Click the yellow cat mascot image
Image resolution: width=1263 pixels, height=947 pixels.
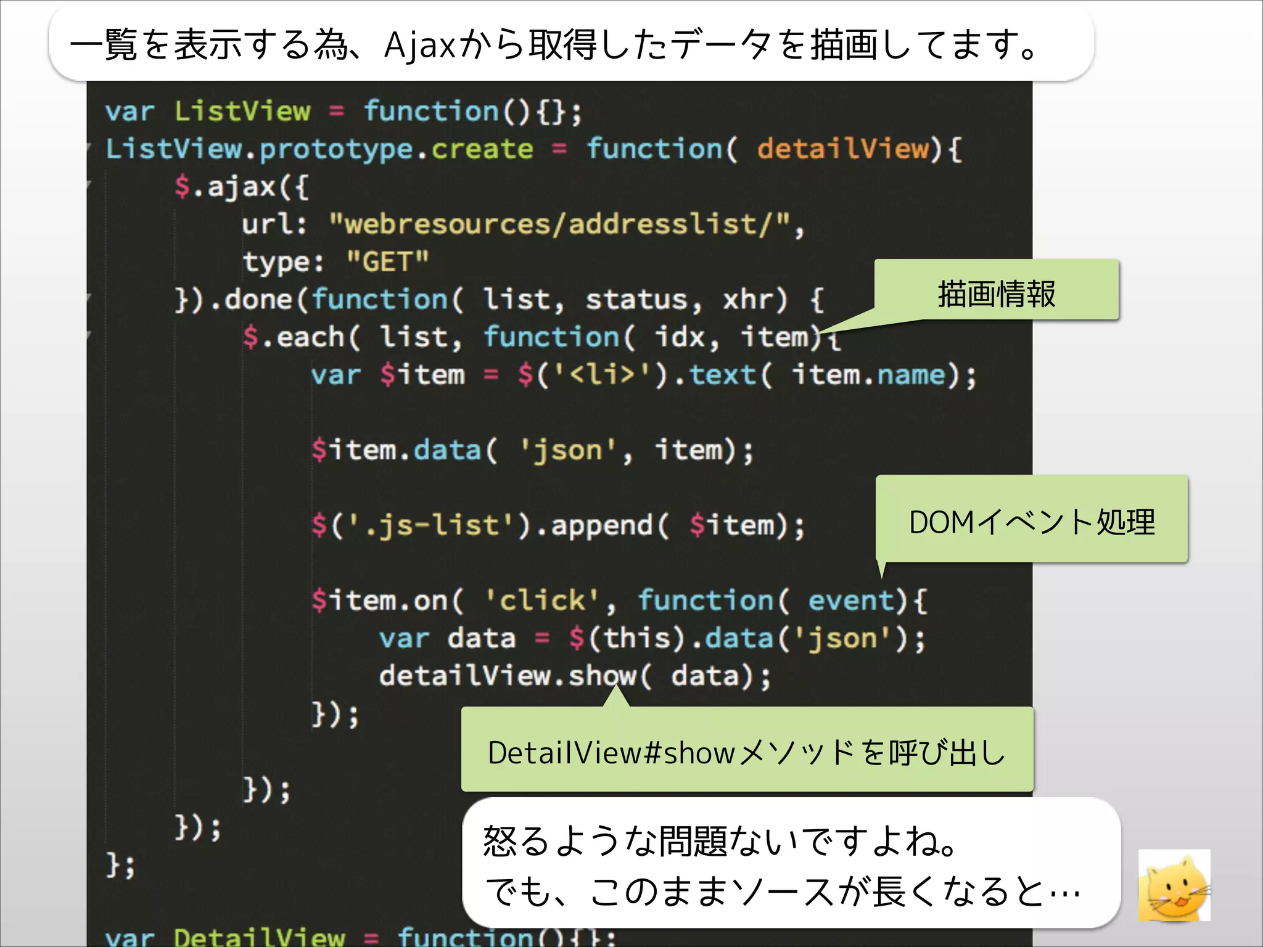pos(1174,885)
